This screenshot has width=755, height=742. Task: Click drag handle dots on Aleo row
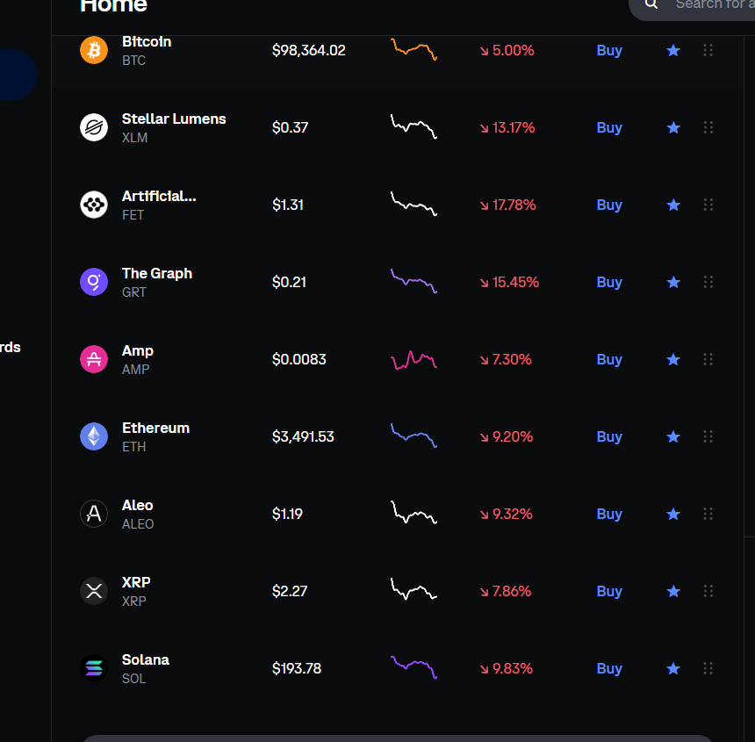pos(708,514)
